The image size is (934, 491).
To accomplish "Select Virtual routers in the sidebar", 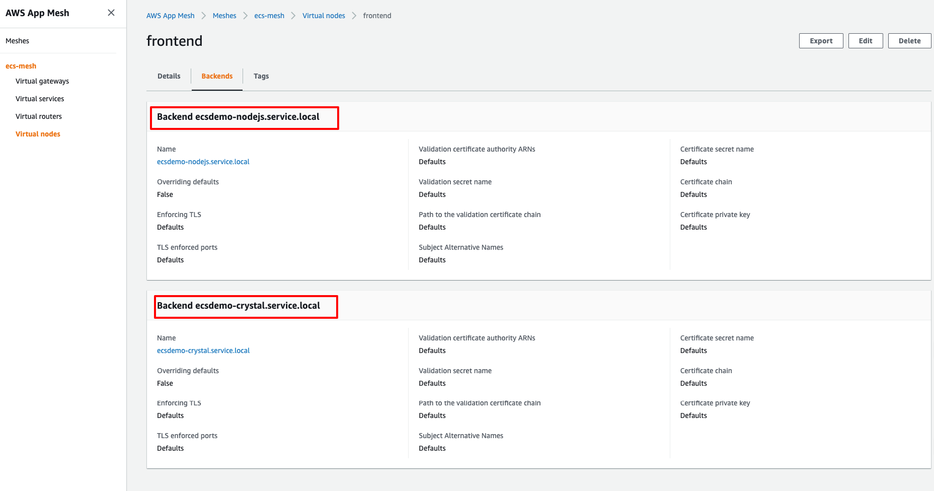I will pos(39,116).
